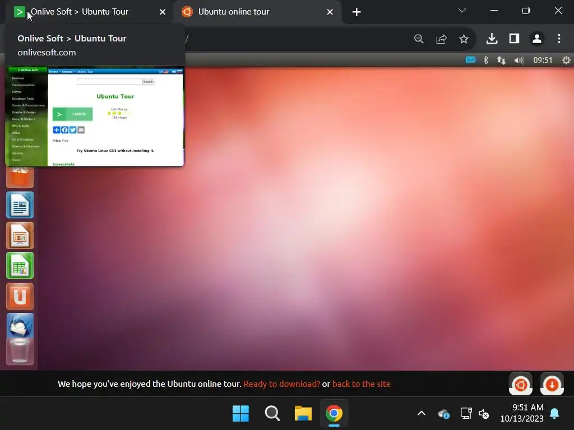Follow the back to the site link

point(362,384)
